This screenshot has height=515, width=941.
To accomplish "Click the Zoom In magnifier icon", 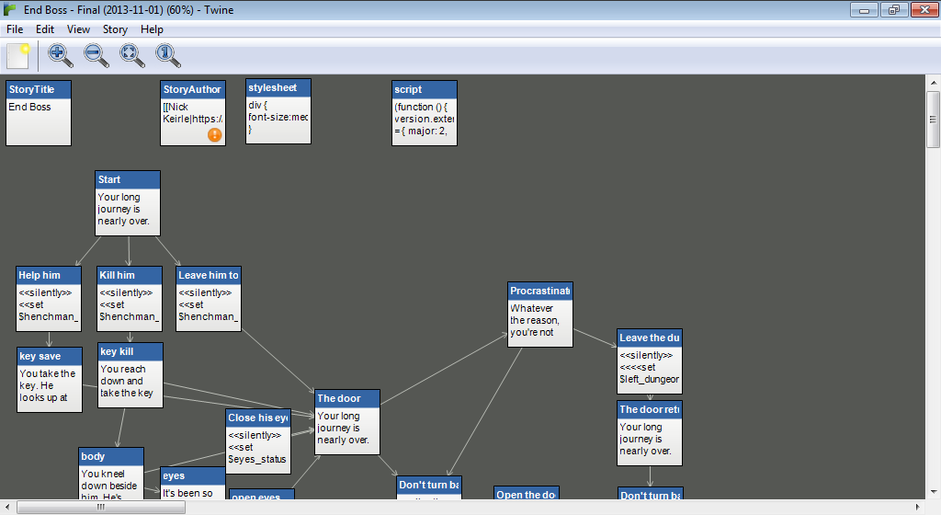I will [60, 56].
